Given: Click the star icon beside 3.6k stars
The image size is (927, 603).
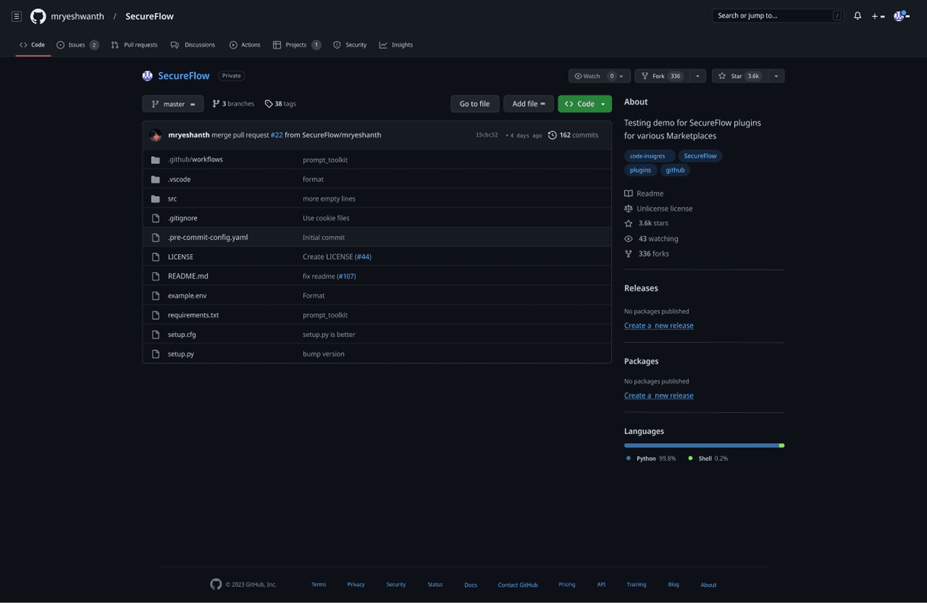Looking at the screenshot, I should [x=629, y=223].
